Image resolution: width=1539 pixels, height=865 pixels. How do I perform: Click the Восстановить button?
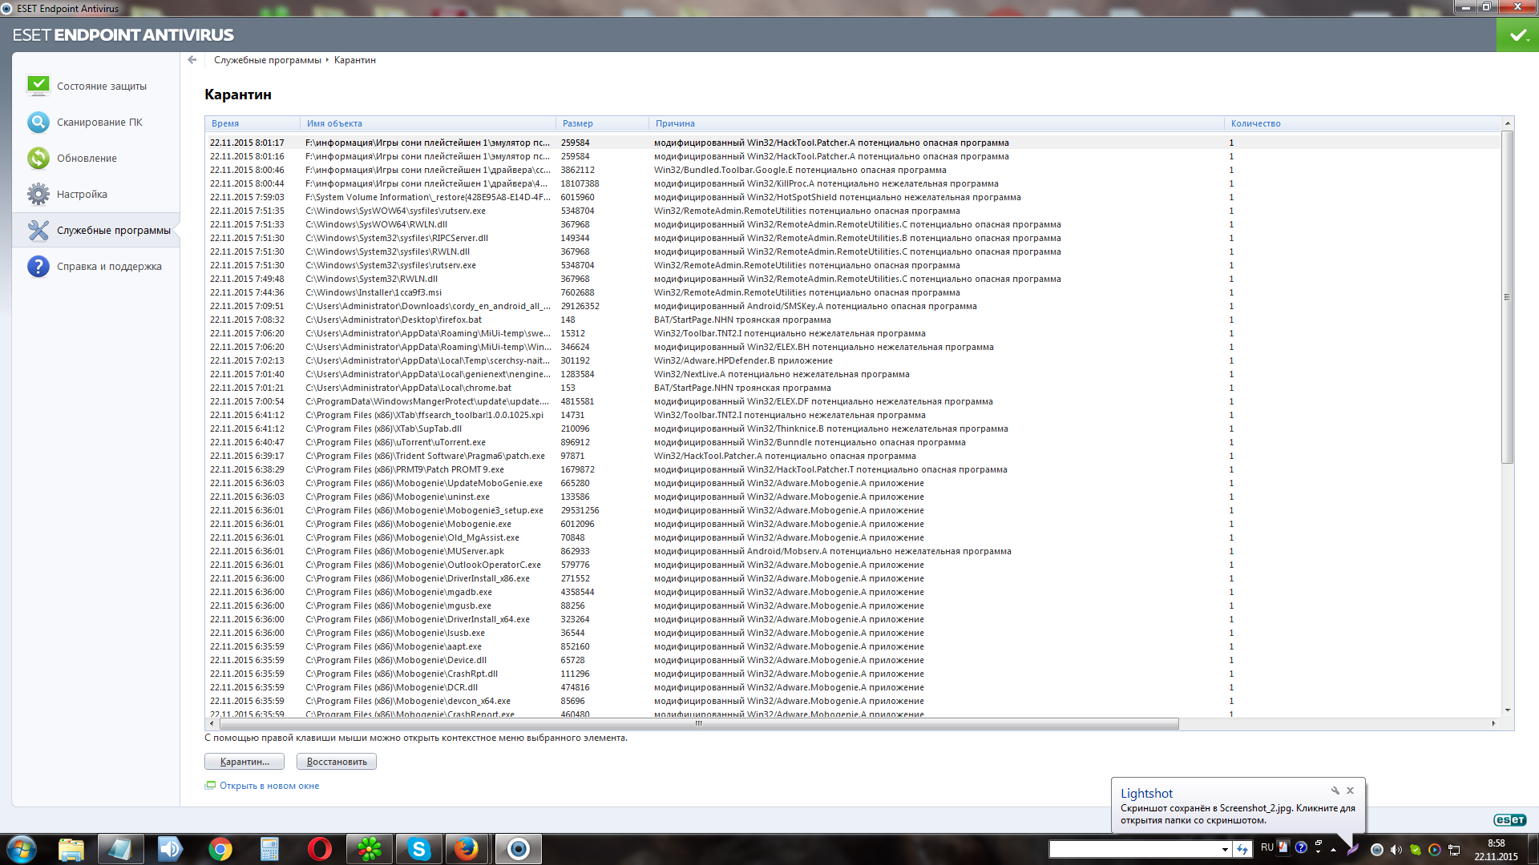337,762
